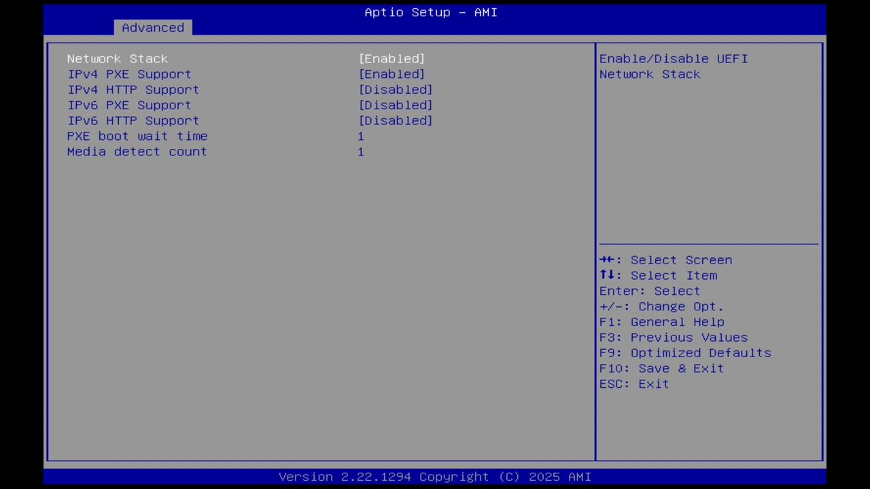The height and width of the screenshot is (489, 870).
Task: Open the IPv6 PXE Support dropdown
Action: pyautogui.click(x=395, y=105)
